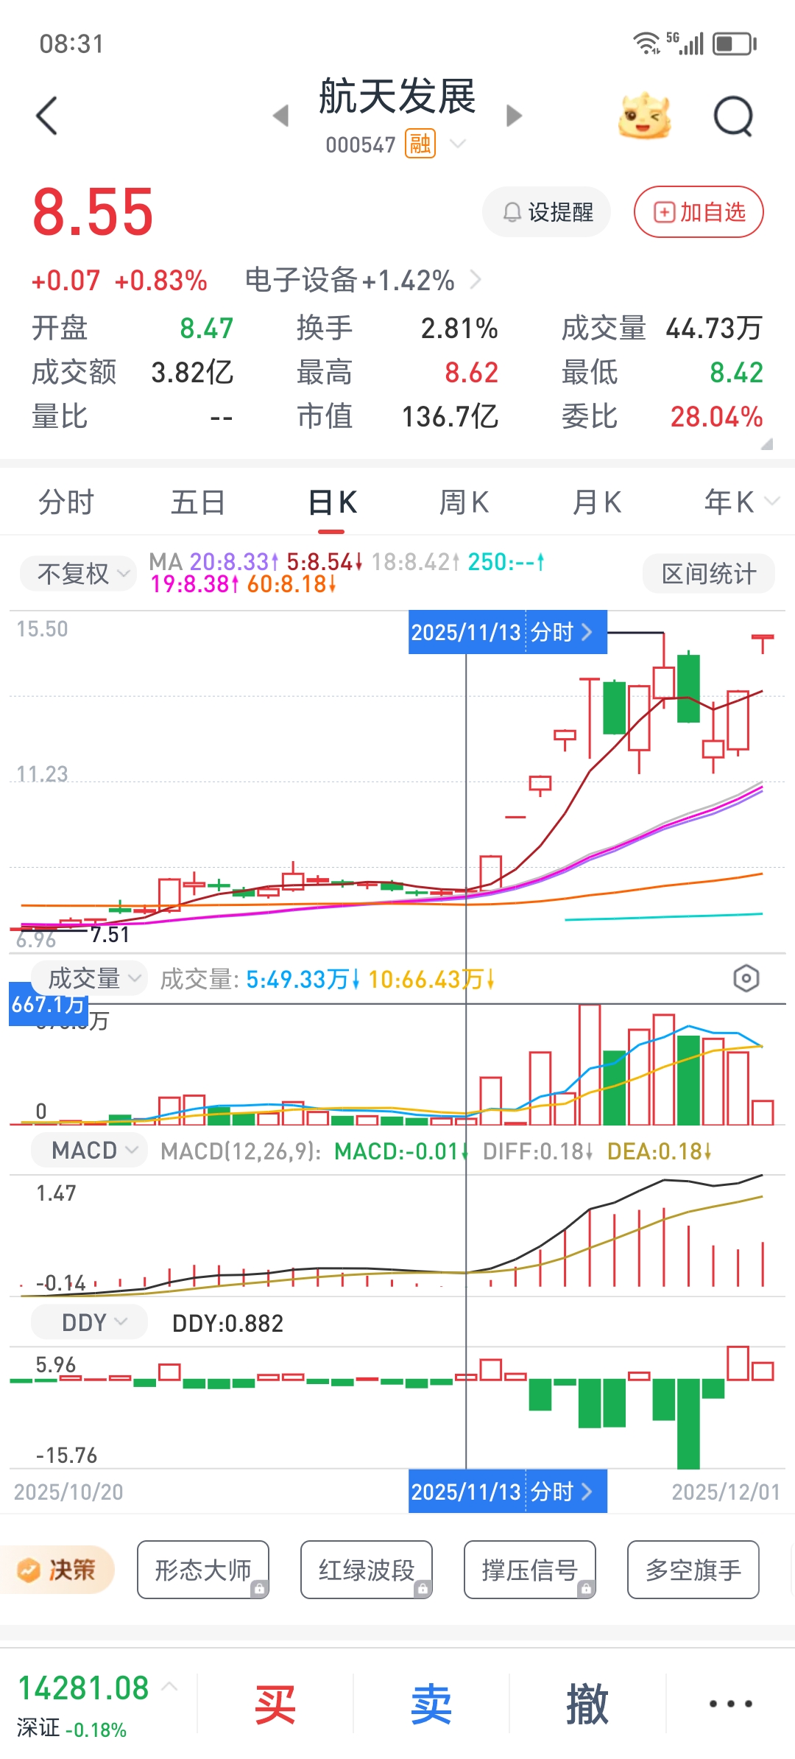Tap 撤 to cancel orders
Image resolution: width=795 pixels, height=1759 pixels.
[x=587, y=1703]
